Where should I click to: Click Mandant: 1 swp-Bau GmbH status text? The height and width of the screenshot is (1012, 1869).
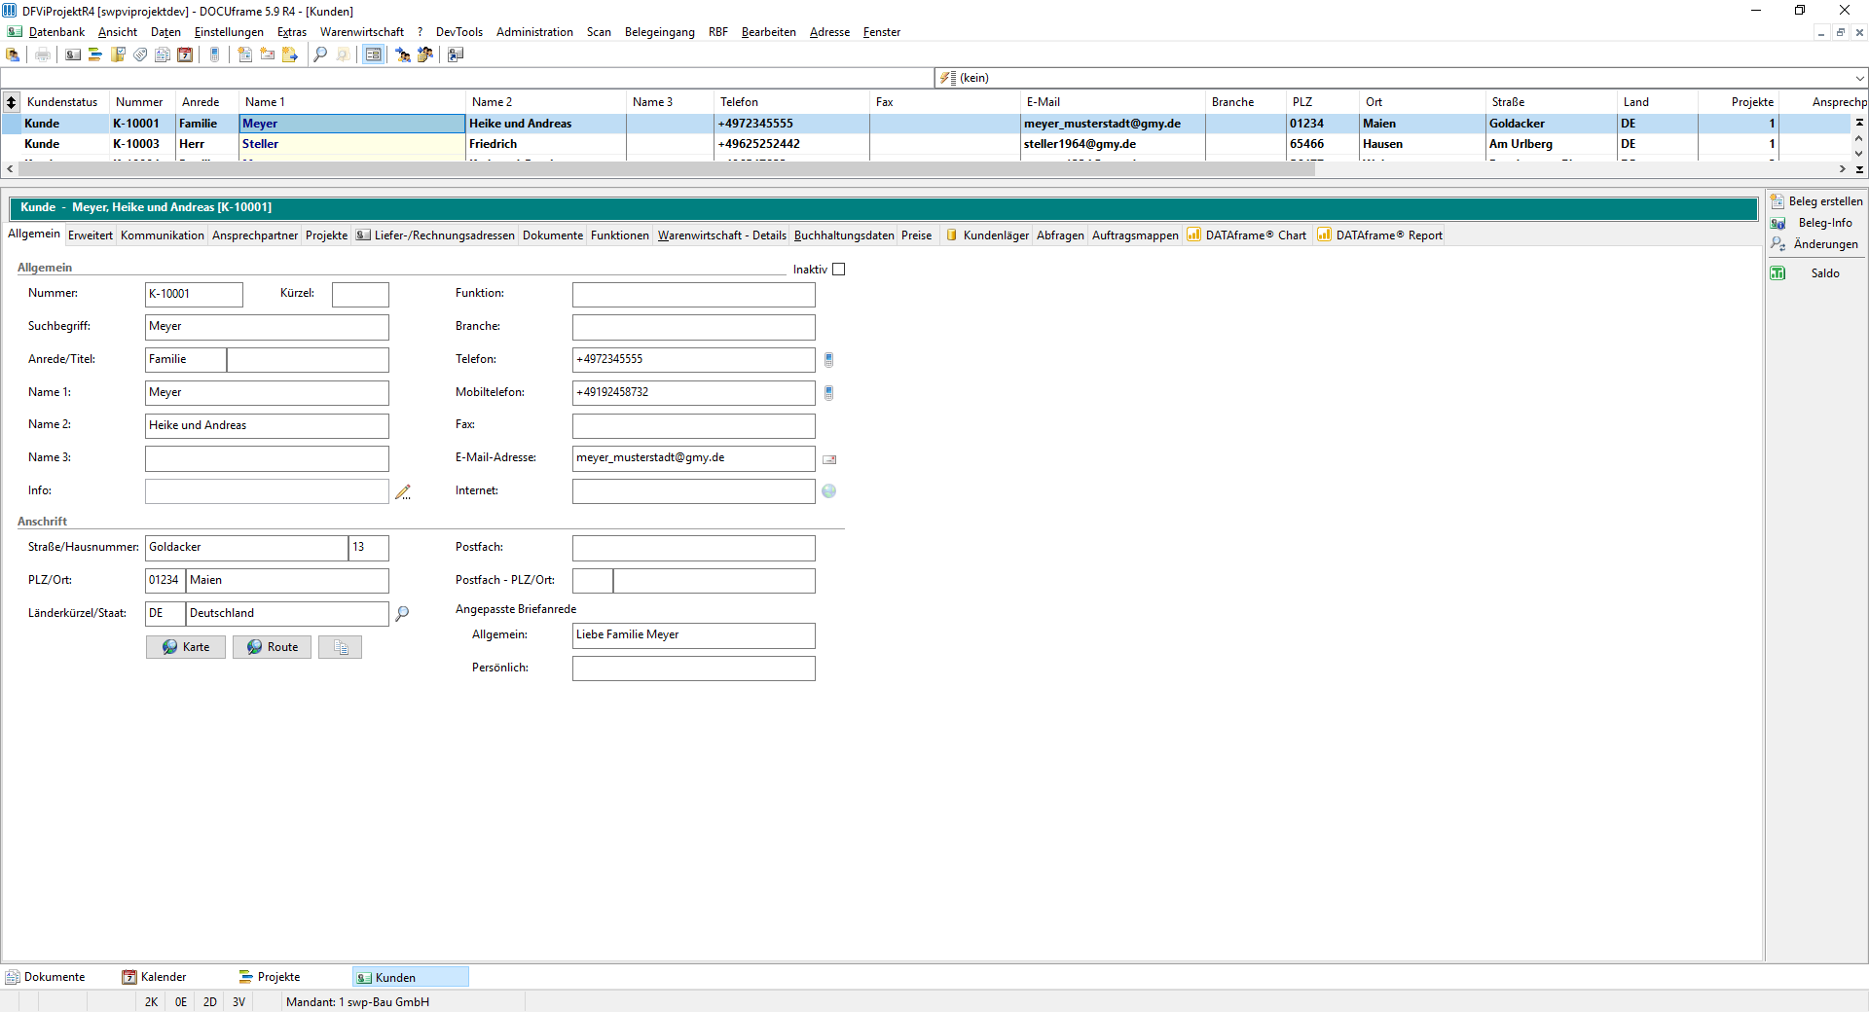click(x=357, y=1002)
